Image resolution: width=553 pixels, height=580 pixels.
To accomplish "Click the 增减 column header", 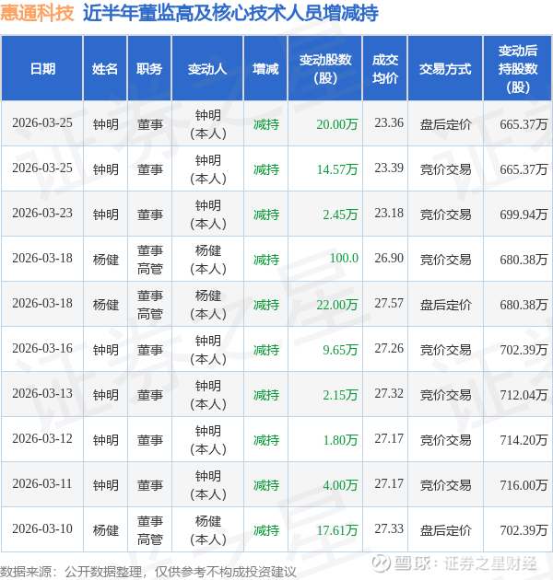I will [x=265, y=68].
